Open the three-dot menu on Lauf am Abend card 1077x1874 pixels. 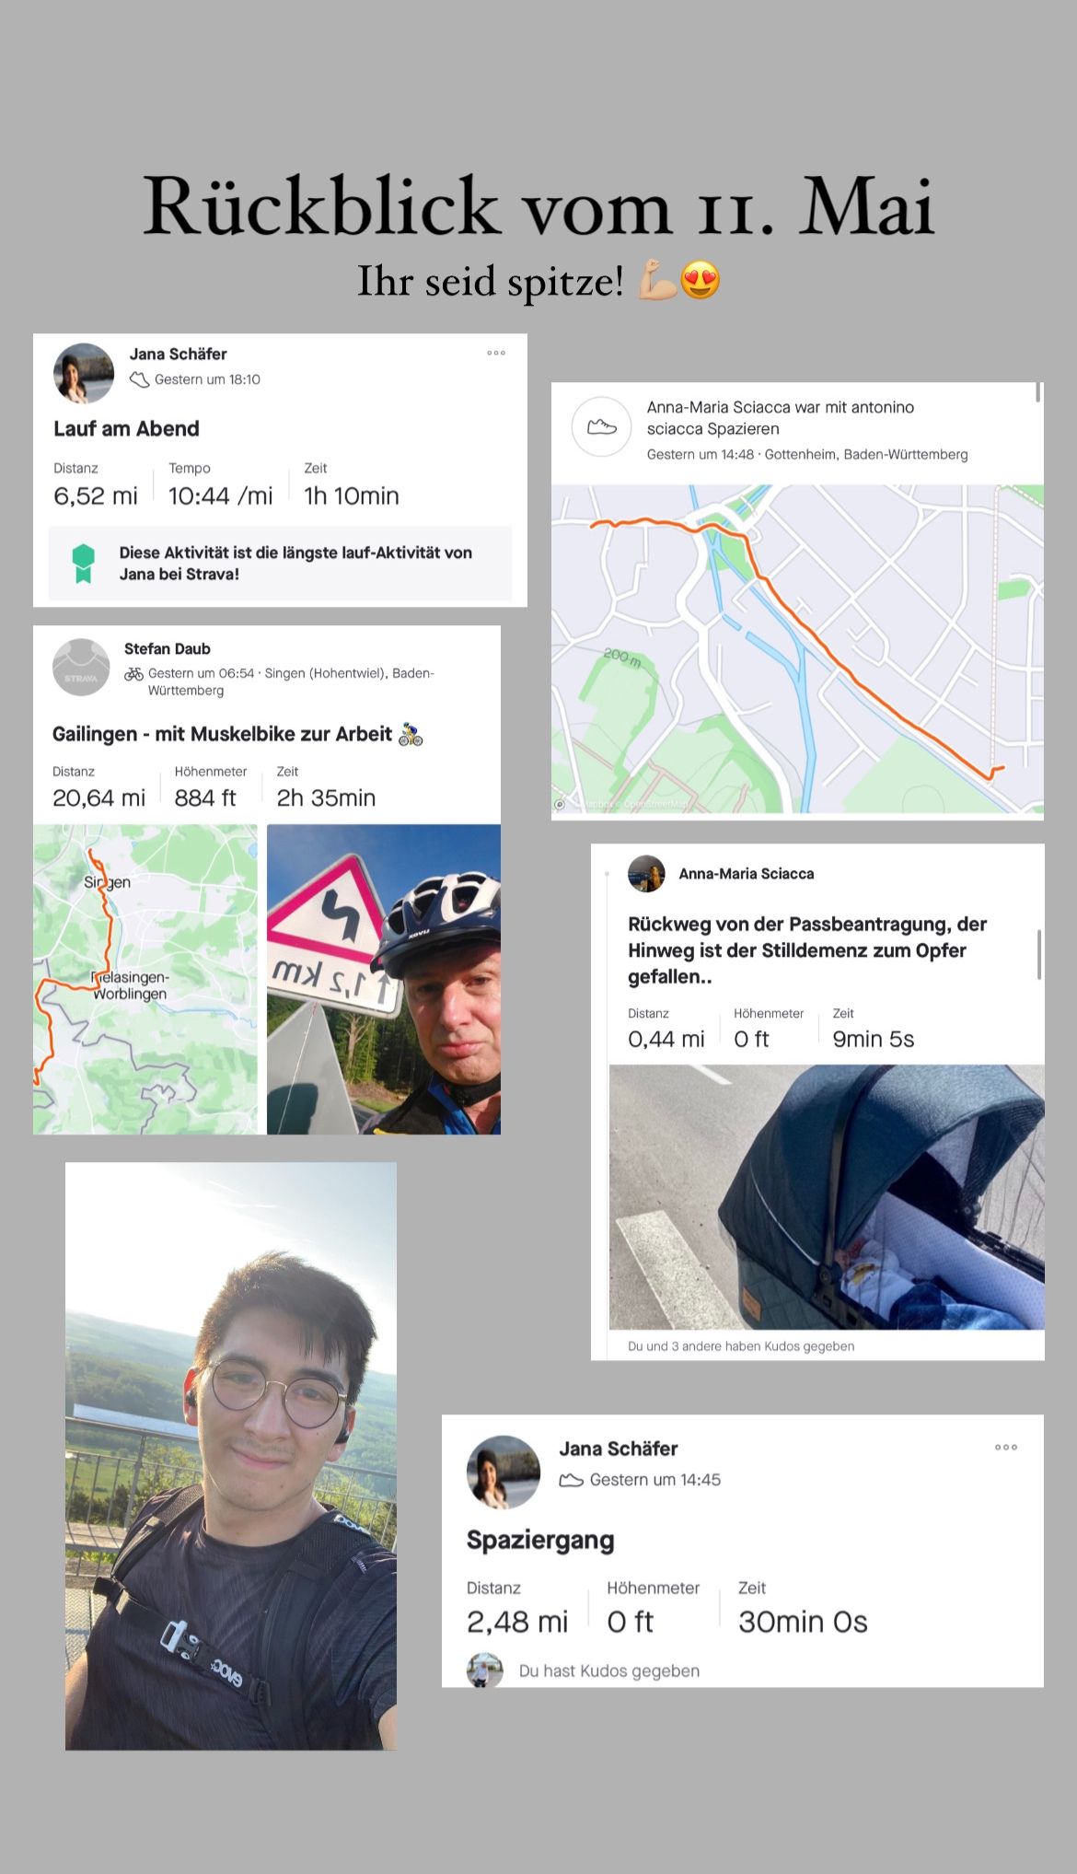pyautogui.click(x=496, y=354)
